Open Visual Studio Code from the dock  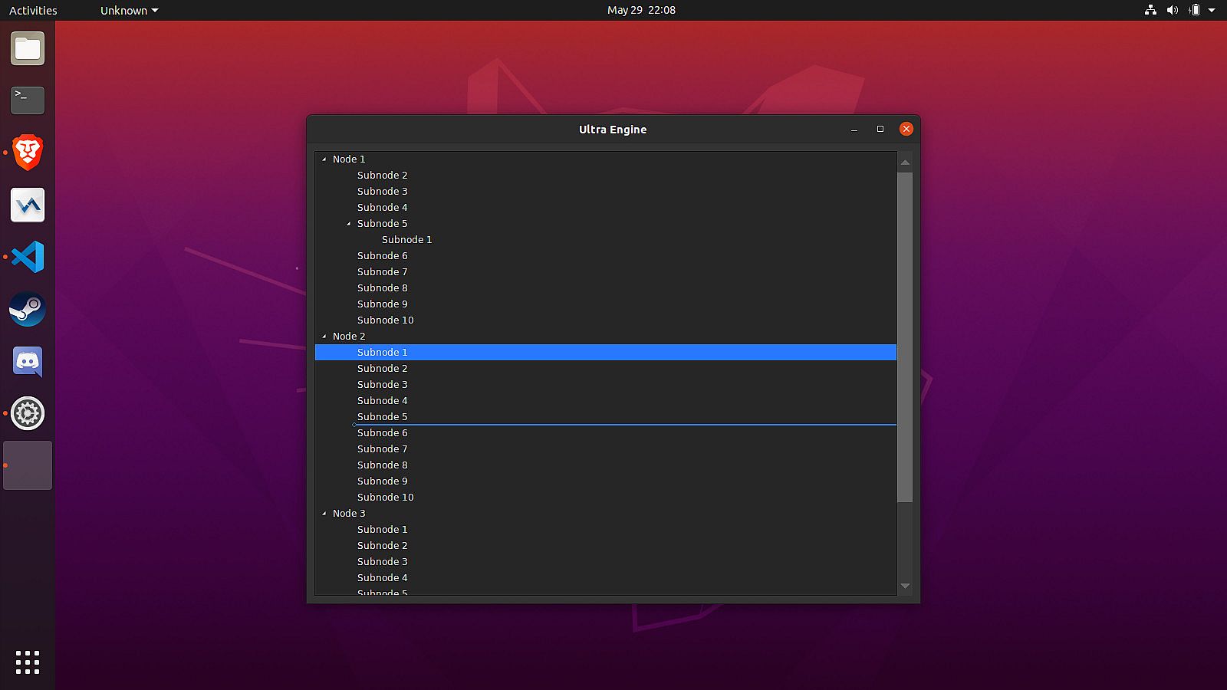coord(28,257)
